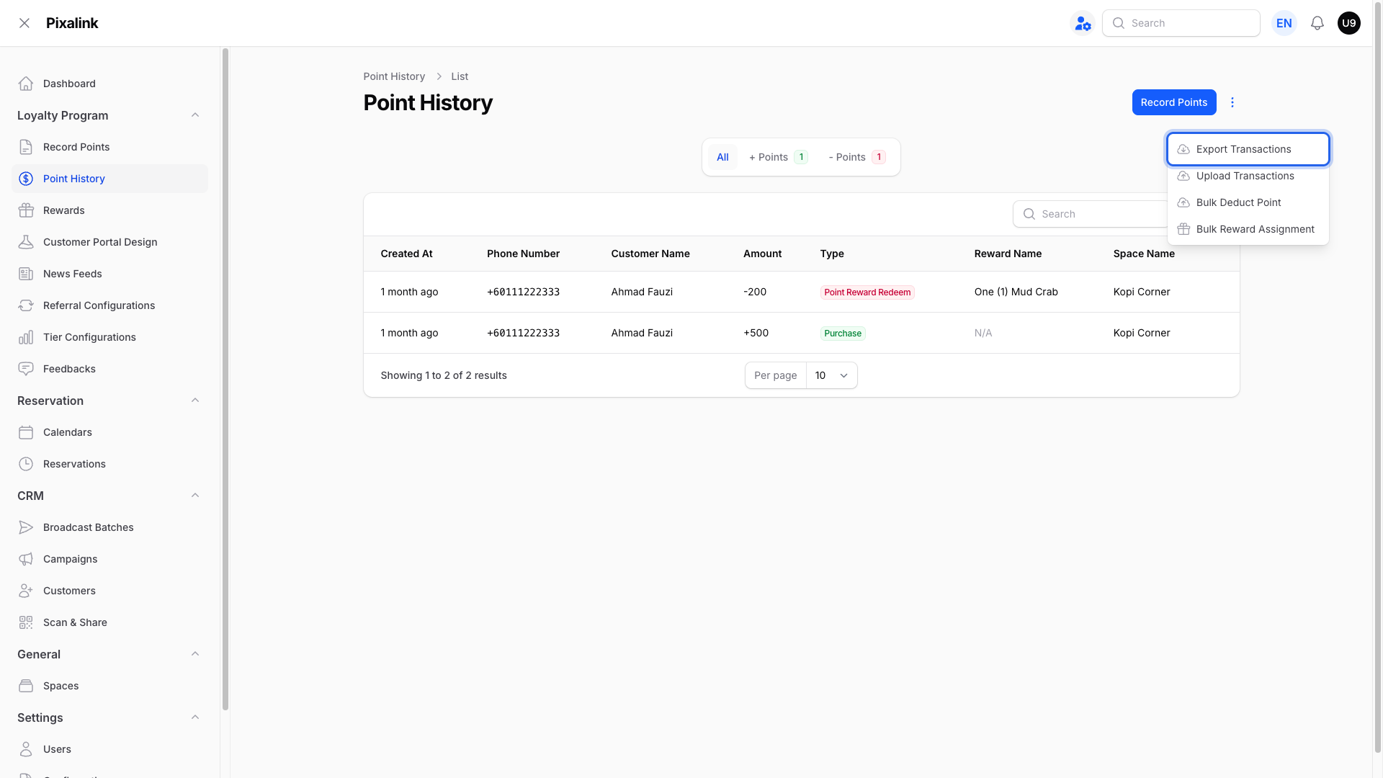Switch language with the EN button

1284,23
